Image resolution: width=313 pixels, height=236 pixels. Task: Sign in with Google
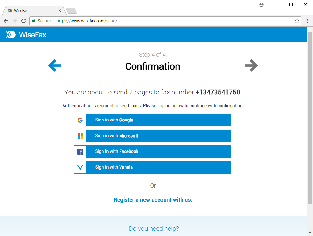click(x=153, y=120)
